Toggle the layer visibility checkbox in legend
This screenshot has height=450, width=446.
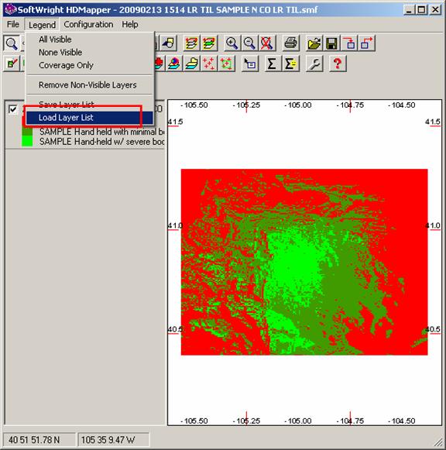coord(13,109)
